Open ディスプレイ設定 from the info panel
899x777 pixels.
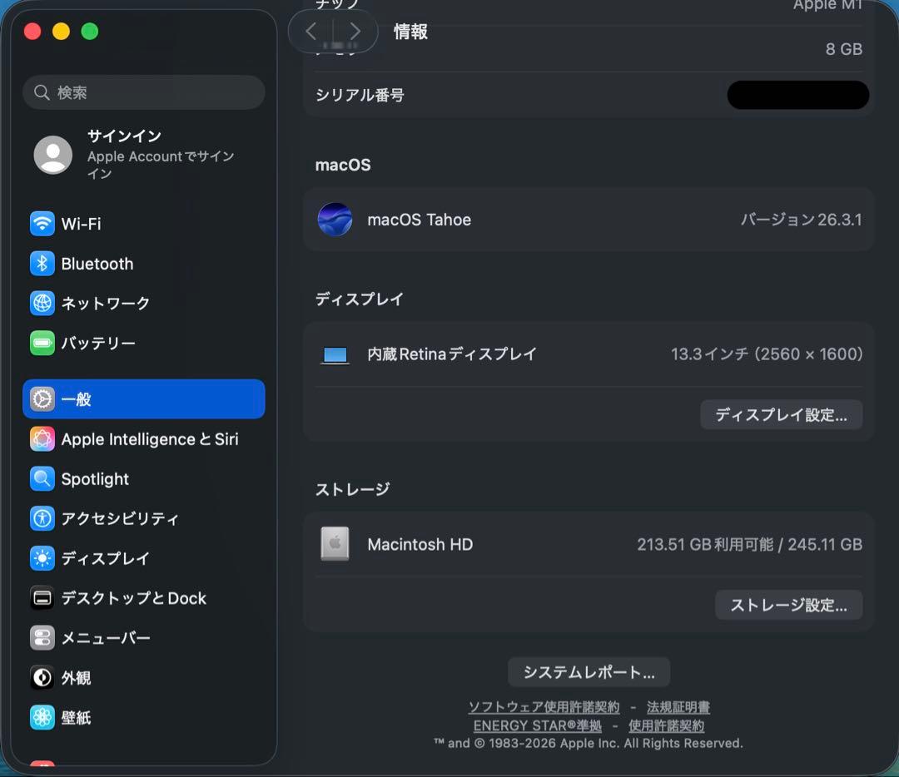(x=781, y=414)
